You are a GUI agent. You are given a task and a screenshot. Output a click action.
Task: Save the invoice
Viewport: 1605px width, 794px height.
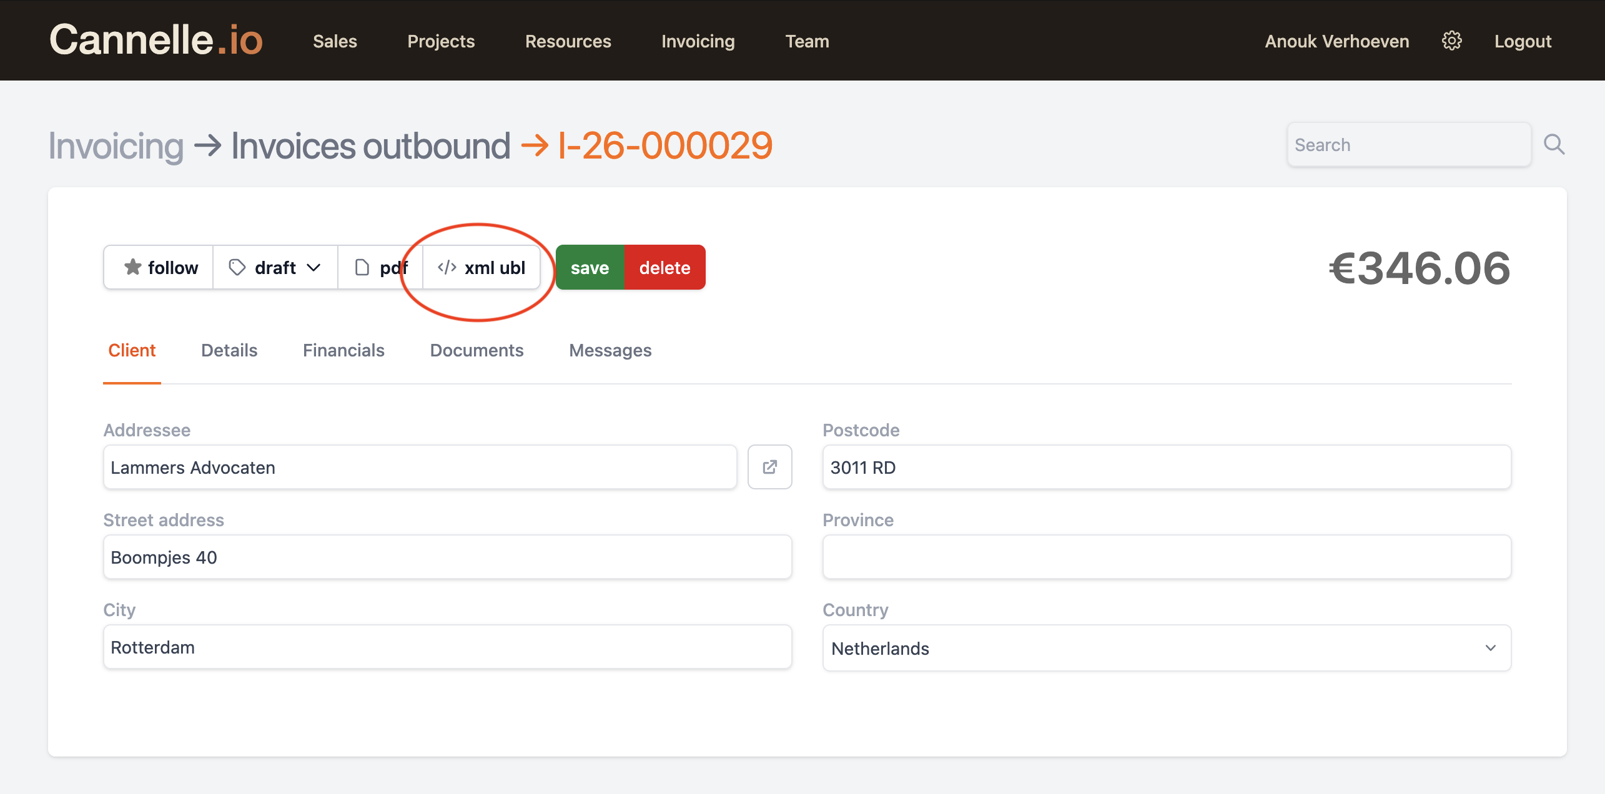click(x=590, y=267)
